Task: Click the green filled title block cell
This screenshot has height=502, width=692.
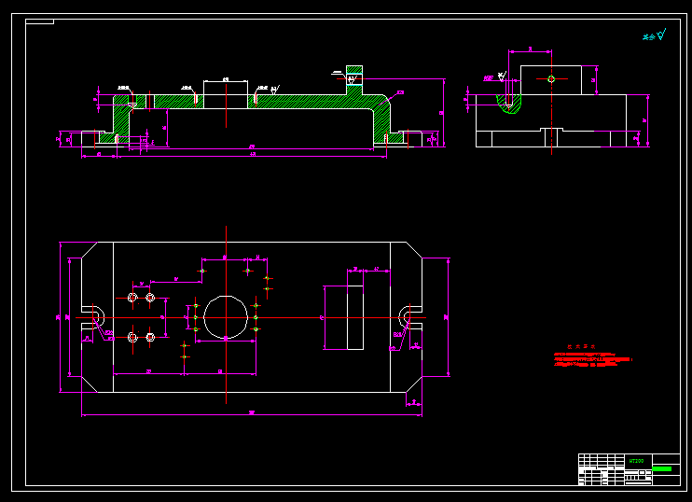Action: (x=661, y=469)
